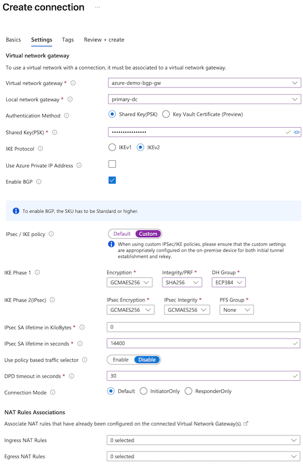Open the external link icon after NAT rules description

point(246,424)
